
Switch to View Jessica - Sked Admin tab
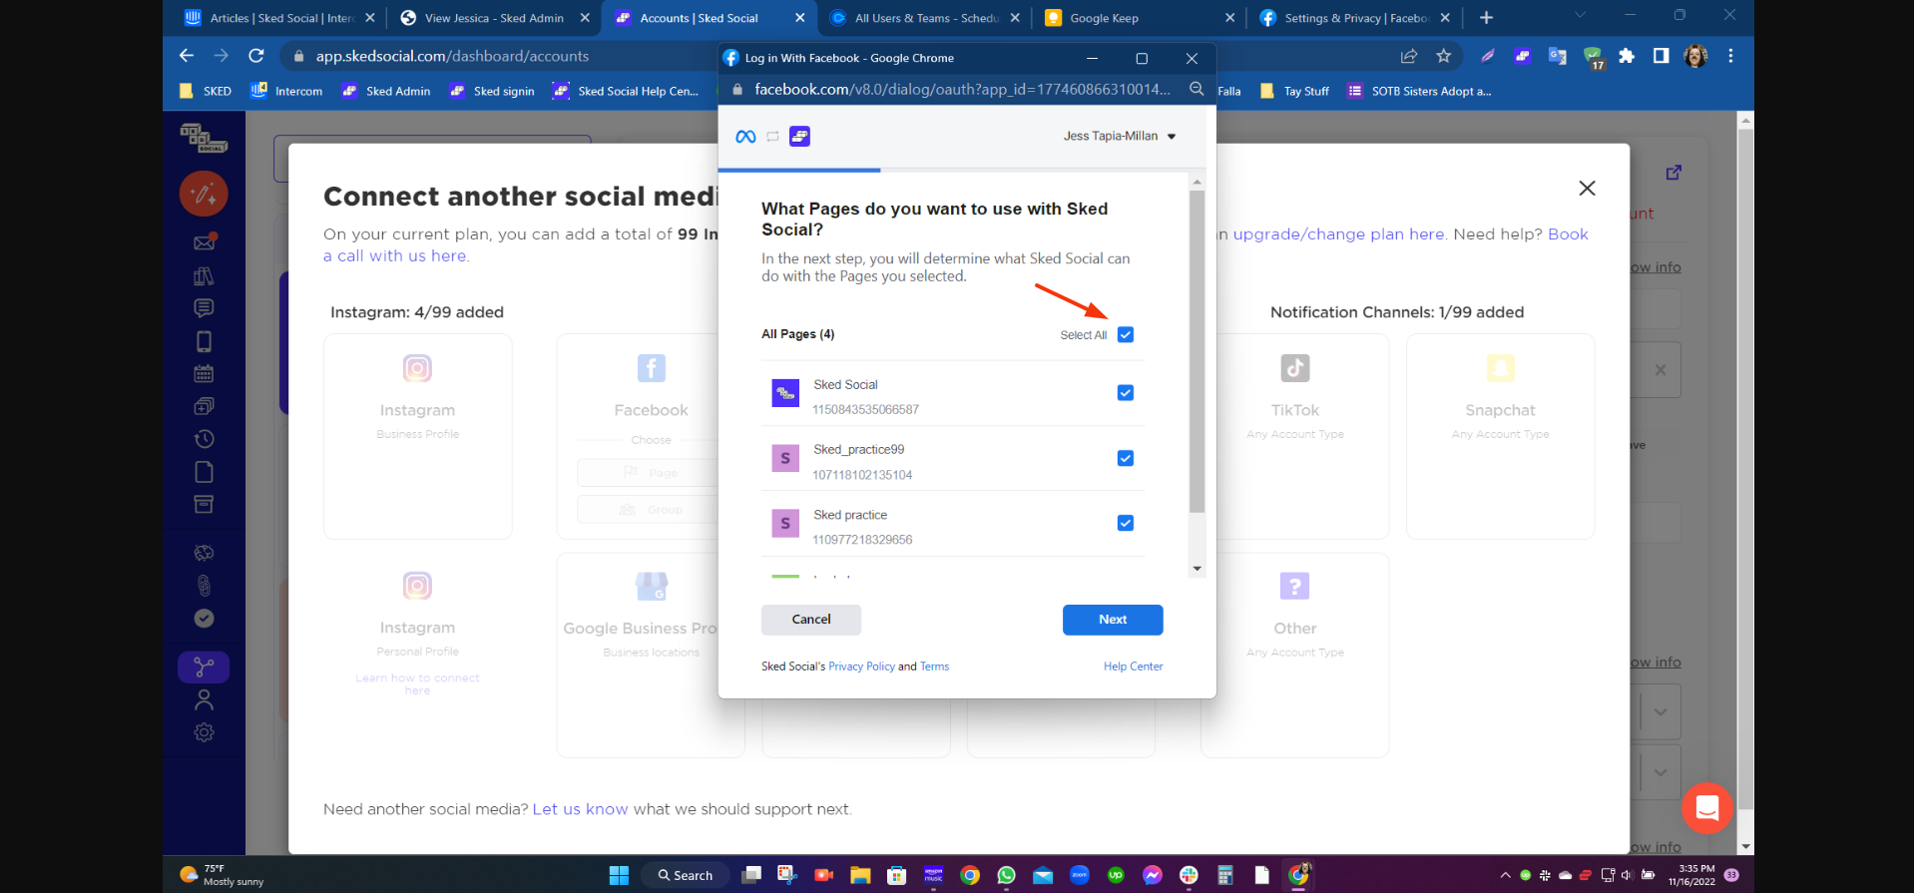(494, 18)
